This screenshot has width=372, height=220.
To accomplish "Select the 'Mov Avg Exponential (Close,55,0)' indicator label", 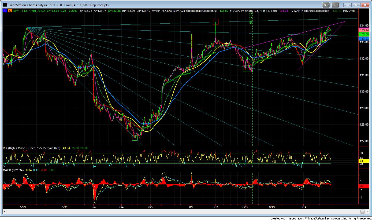I will pyautogui.click(x=195, y=11).
